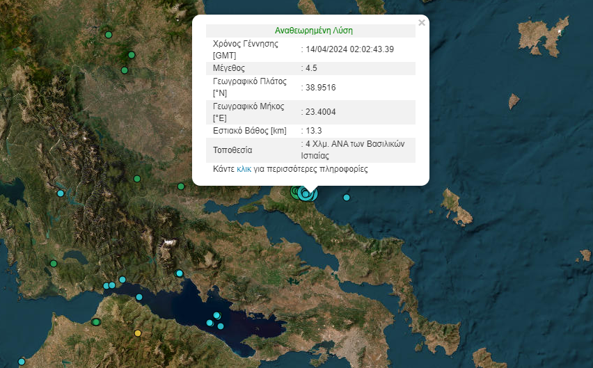Viewport: 593px width, 368px height.
Task: Click the yellow earthquake marker on the map
Action: [138, 333]
